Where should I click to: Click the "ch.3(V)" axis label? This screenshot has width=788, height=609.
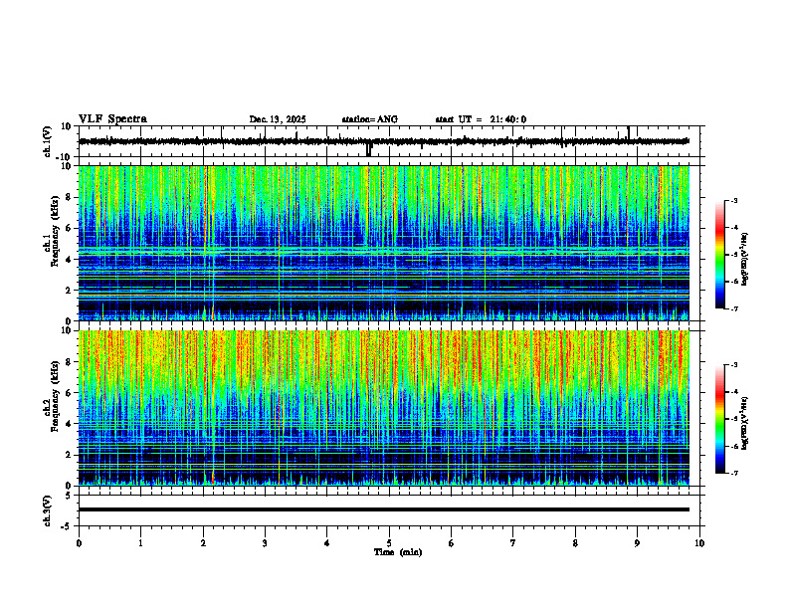[x=47, y=510]
